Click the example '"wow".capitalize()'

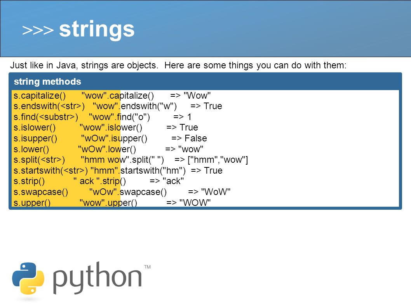pos(118,96)
